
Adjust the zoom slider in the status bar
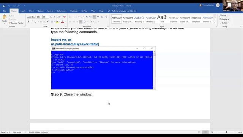pos(227,132)
